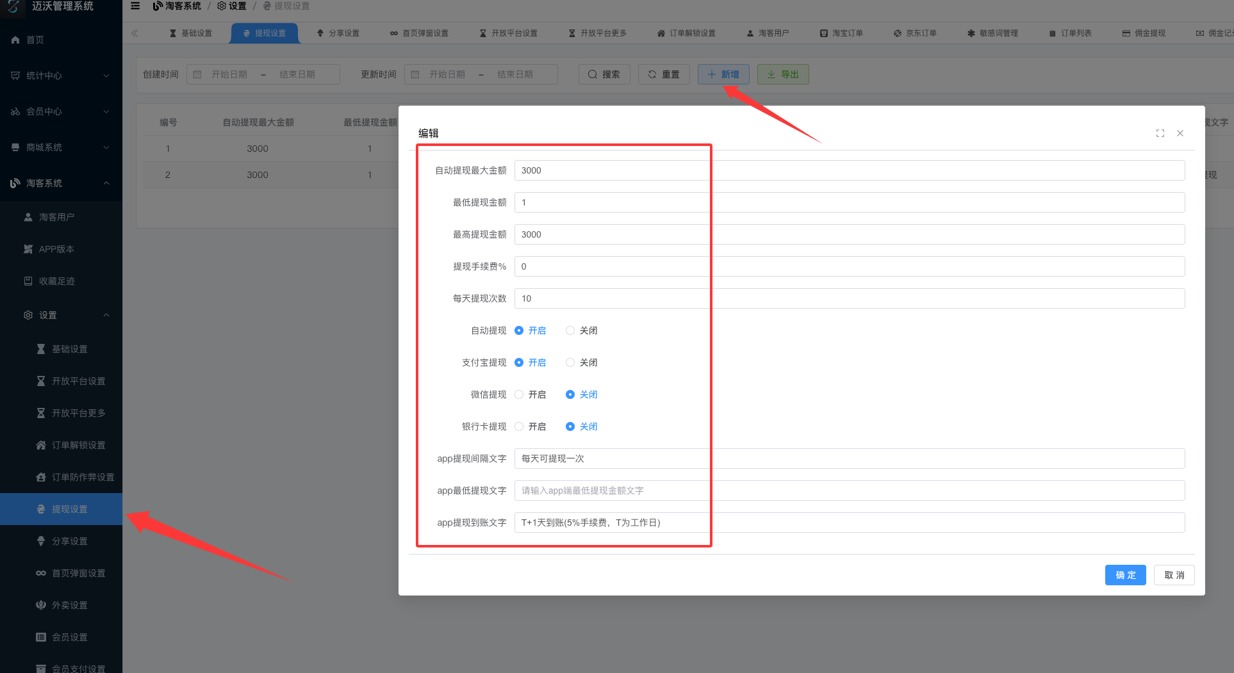Enable 开启 for 微信提现
This screenshot has height=673, width=1234.
coord(519,394)
